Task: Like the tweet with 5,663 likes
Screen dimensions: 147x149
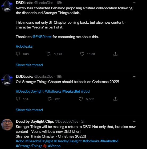Action: click(81, 99)
